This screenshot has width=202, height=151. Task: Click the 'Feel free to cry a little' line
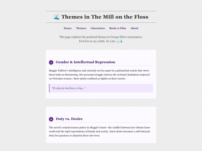(97, 41)
